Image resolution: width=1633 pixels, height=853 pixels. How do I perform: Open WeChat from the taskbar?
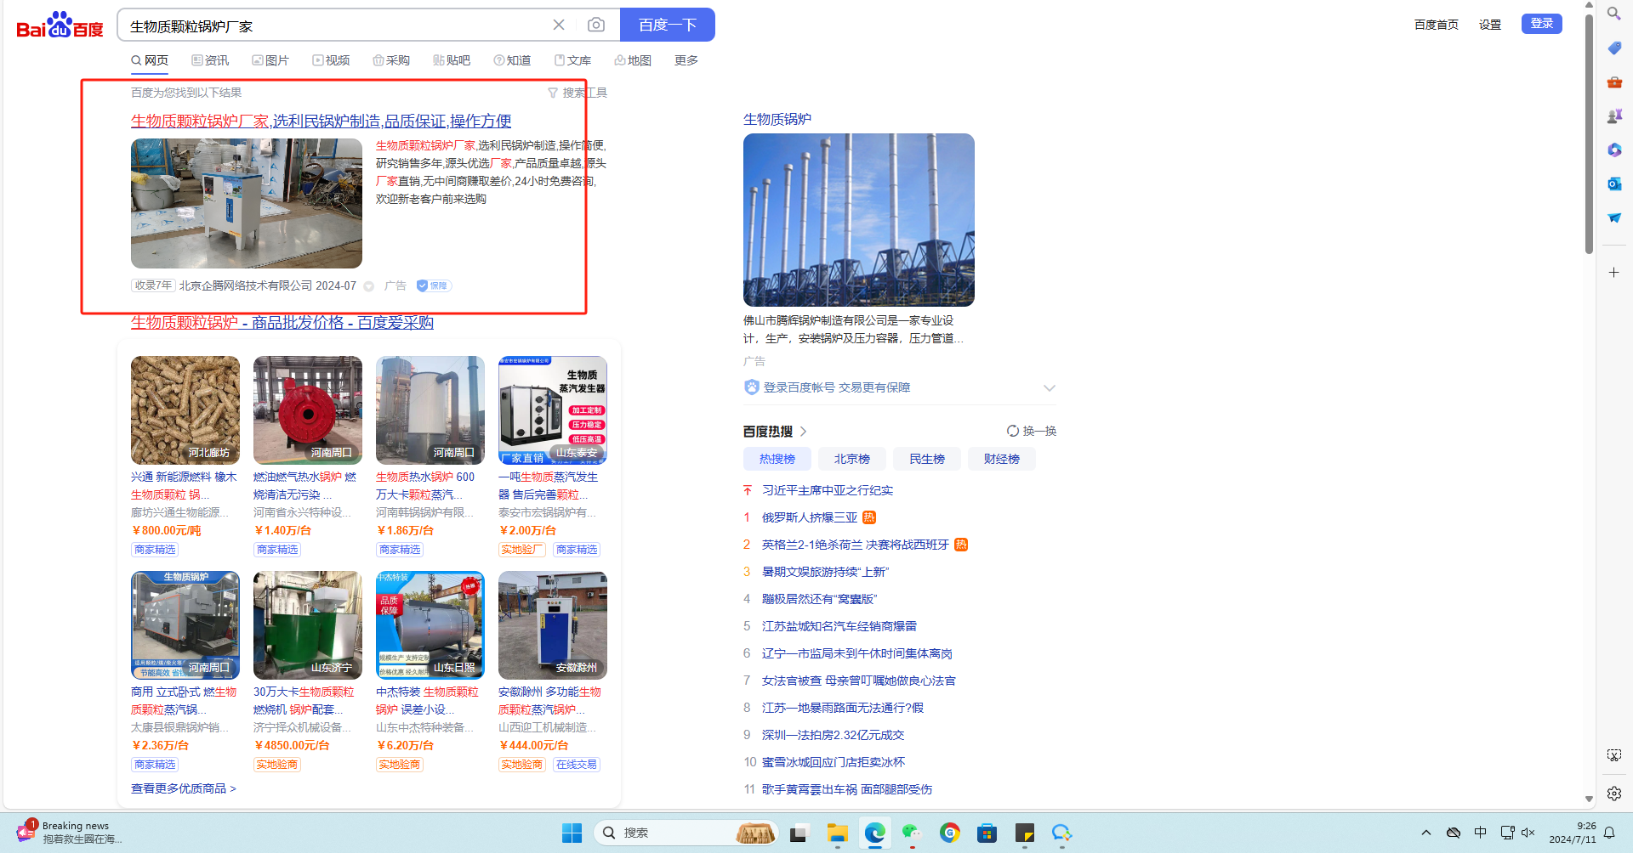click(x=912, y=833)
